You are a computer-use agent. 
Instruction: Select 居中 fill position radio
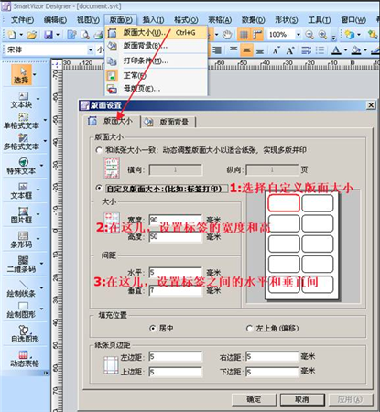pos(153,329)
